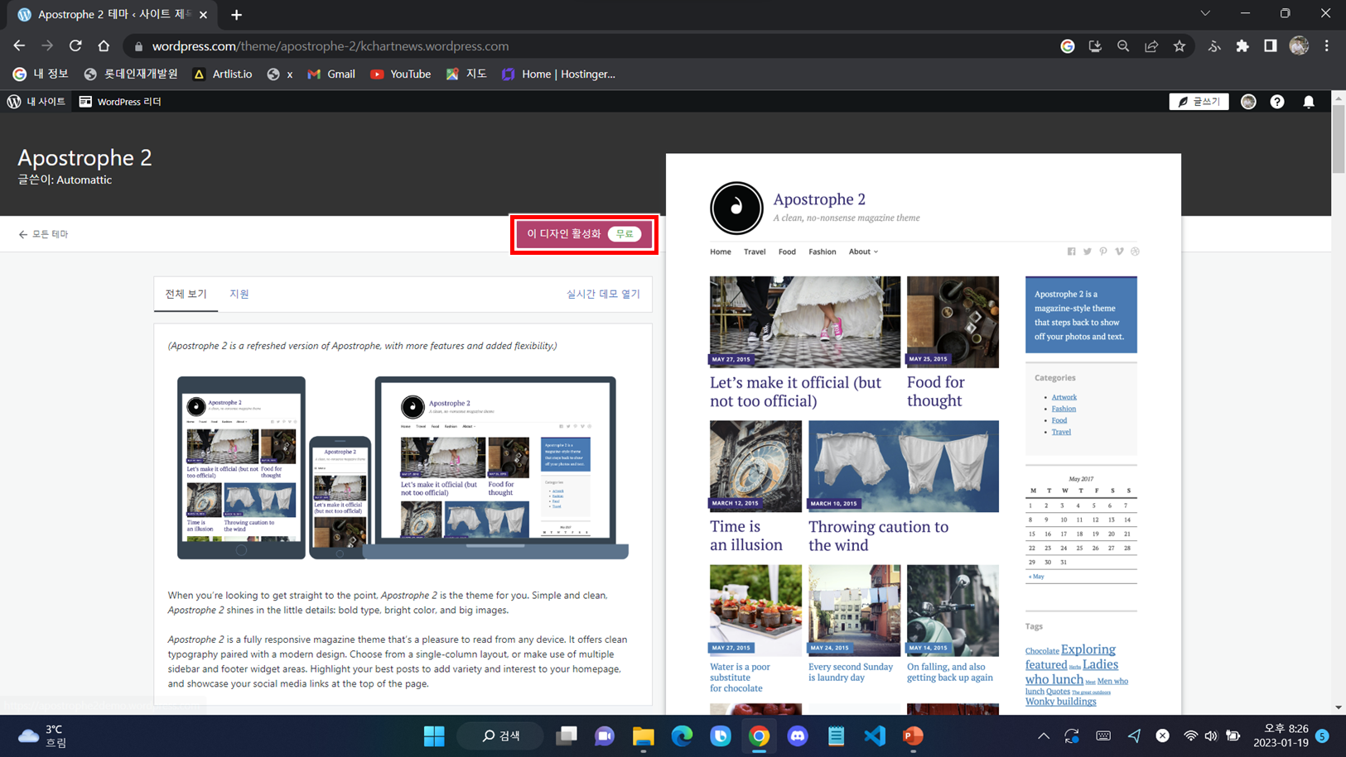This screenshot has height=757, width=1346.
Task: Activate this design with 이 디자인 활성화
Action: [x=584, y=234]
